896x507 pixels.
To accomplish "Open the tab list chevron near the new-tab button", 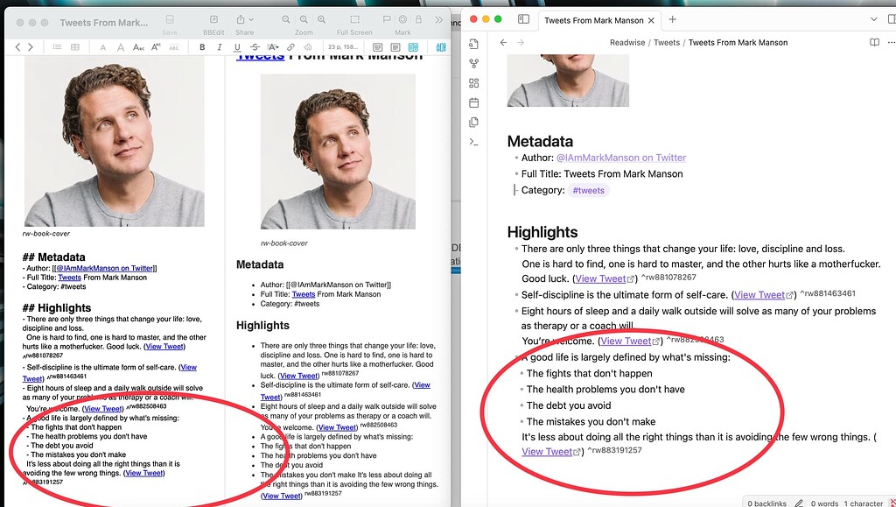I will [x=874, y=19].
